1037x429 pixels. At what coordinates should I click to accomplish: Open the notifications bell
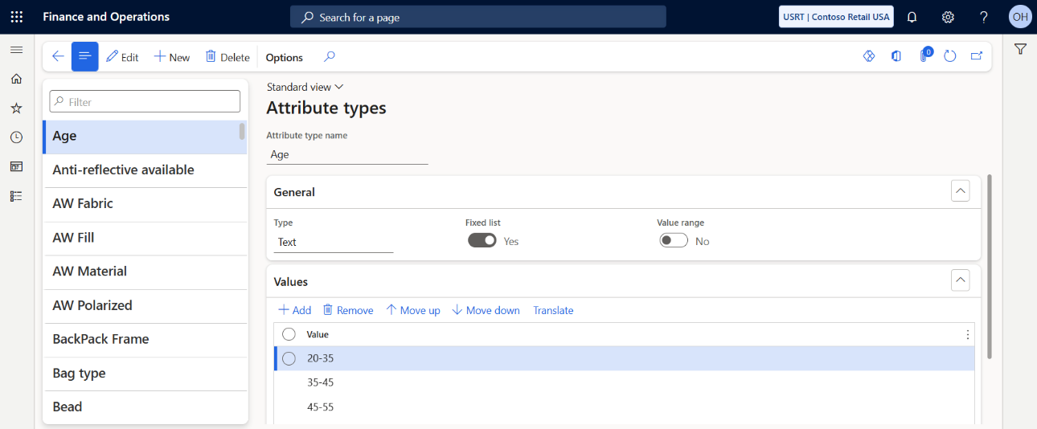coord(912,17)
